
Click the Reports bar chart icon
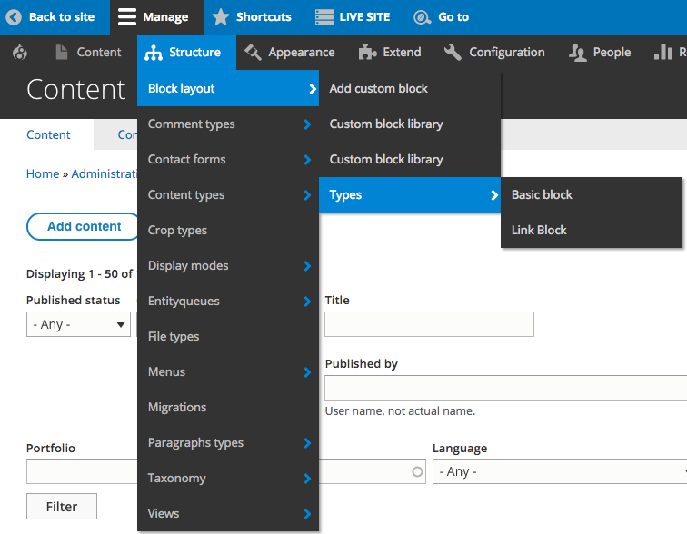pyautogui.click(x=662, y=52)
